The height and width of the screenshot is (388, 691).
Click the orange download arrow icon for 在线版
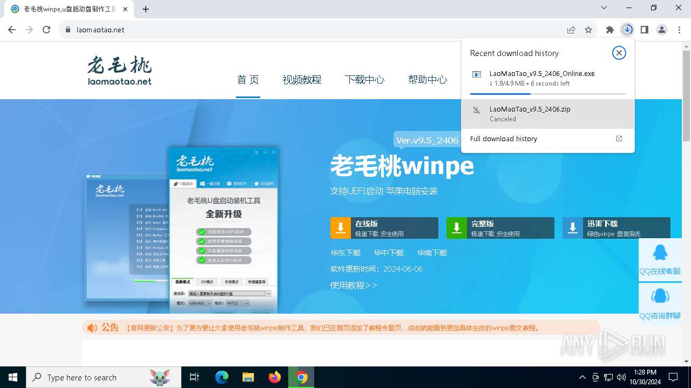point(341,228)
